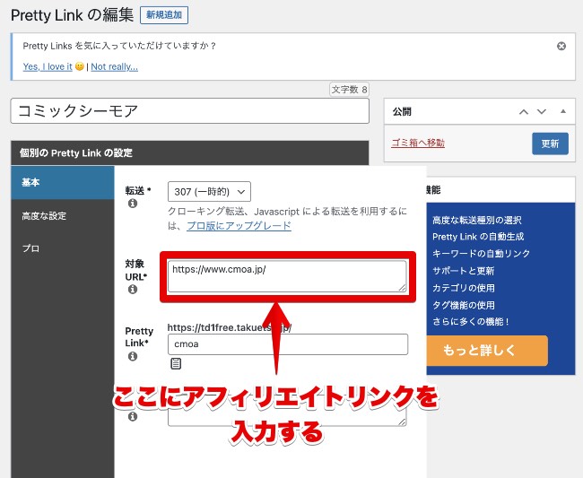Click the ゴミ箱へ移動 link
Image resolution: width=583 pixels, height=478 pixels.
pyautogui.click(x=418, y=143)
